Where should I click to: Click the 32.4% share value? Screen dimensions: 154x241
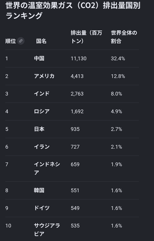click(118, 59)
